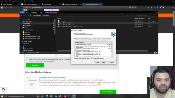Viewport: 175px width, 98px height.
Task: Open the browser hamburger menu
Action: click(173, 7)
